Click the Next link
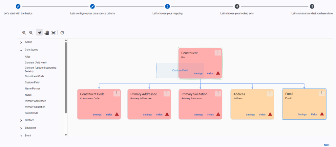Viewport: 336px width, 147px height. coord(326,145)
